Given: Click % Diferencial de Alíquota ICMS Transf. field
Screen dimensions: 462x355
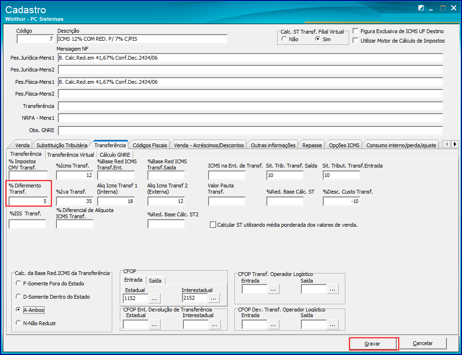Looking at the screenshot, I should click(75, 224).
